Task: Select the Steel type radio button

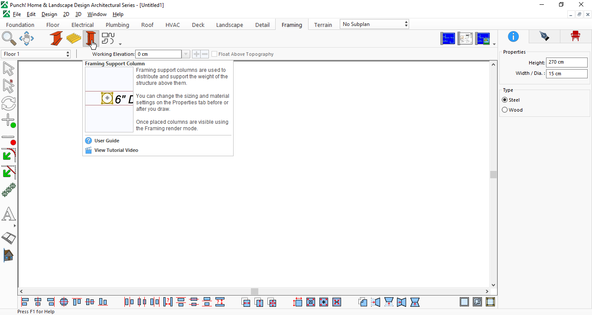Action: pos(504,100)
